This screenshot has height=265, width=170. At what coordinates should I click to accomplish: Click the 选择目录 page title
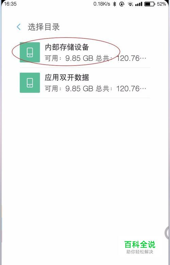tap(44, 27)
